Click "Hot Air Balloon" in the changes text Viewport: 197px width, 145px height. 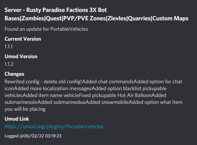pyautogui.click(x=133, y=95)
